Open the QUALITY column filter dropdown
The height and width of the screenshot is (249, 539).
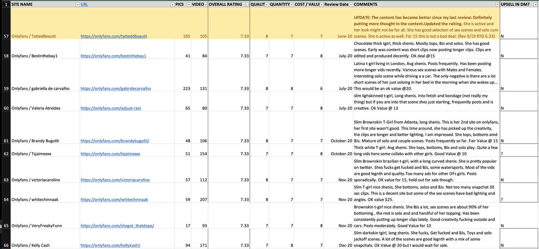pyautogui.click(x=266, y=4)
